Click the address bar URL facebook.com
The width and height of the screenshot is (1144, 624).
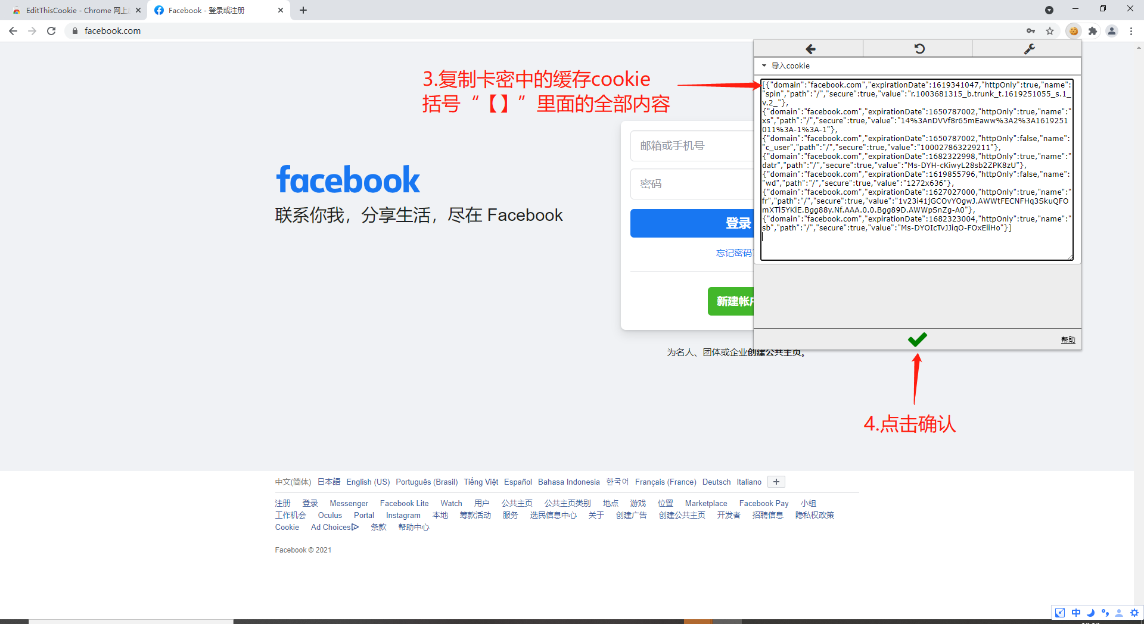tap(113, 31)
